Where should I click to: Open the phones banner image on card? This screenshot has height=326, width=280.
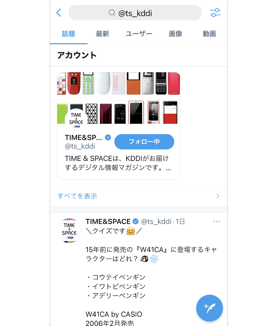pos(118,98)
